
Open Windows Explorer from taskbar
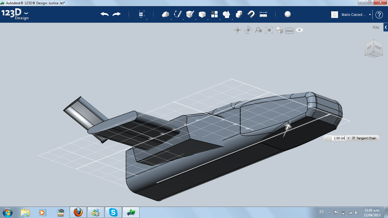pyautogui.click(x=25, y=212)
